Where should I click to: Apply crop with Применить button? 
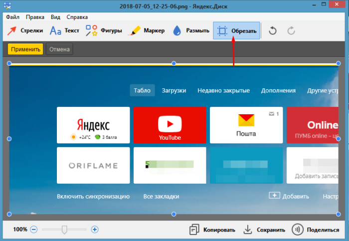coord(25,49)
